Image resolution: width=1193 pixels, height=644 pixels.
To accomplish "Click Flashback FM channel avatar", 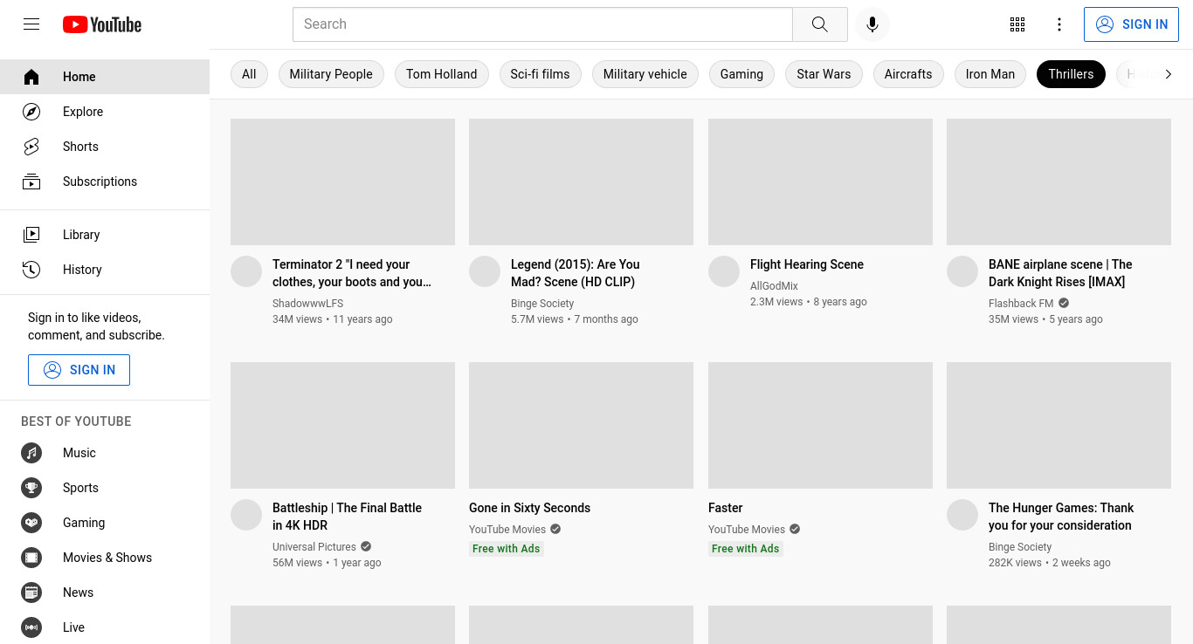I will coord(962,271).
